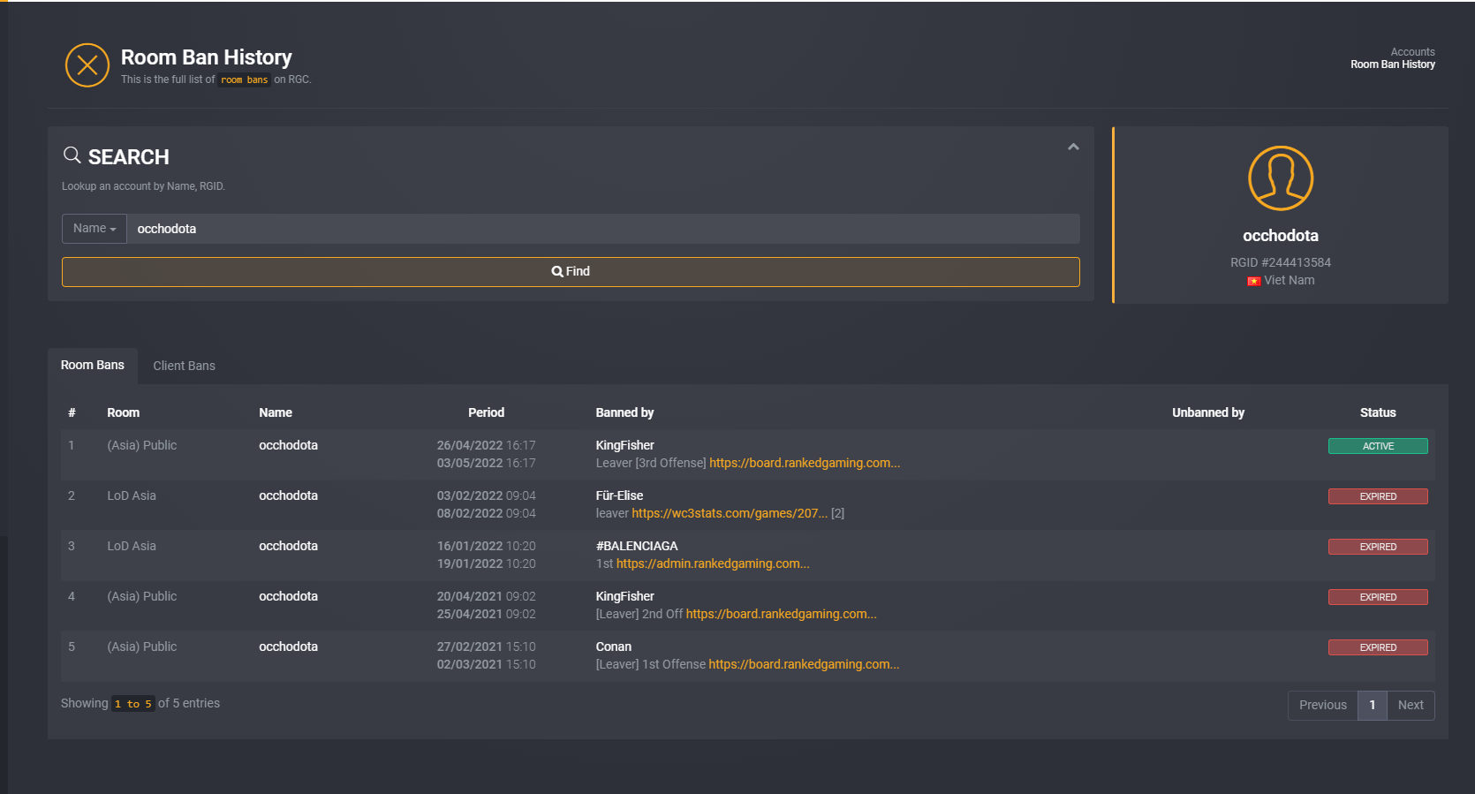This screenshot has height=794, width=1475.
Task: Click the Unbanned by column header
Action: (x=1207, y=412)
